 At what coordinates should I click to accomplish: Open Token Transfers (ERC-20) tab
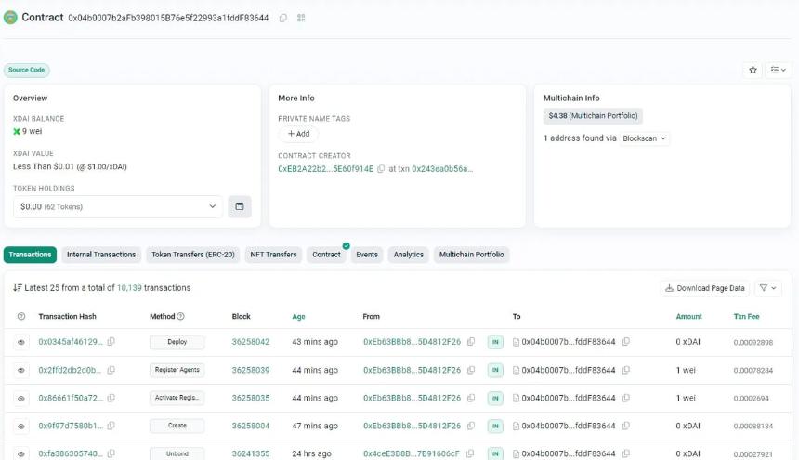(193, 255)
